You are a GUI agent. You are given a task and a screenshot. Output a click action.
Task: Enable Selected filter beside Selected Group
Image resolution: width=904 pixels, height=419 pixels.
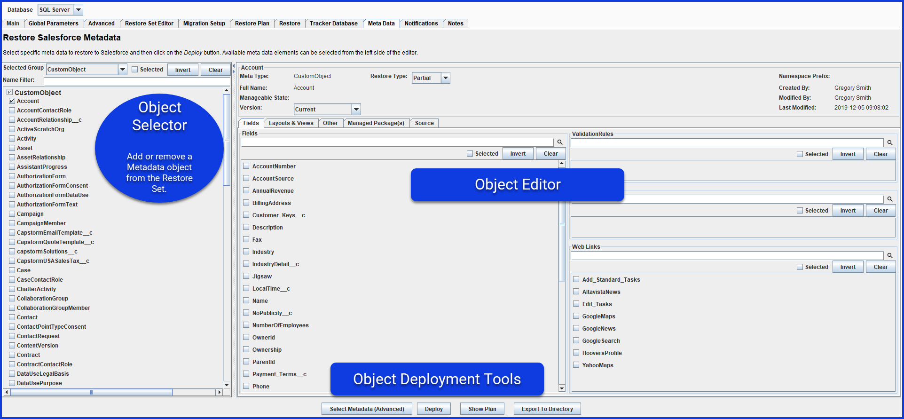[x=135, y=70]
